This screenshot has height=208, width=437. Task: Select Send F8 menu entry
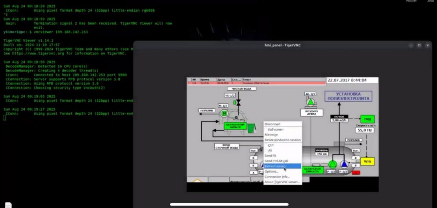coord(283,156)
